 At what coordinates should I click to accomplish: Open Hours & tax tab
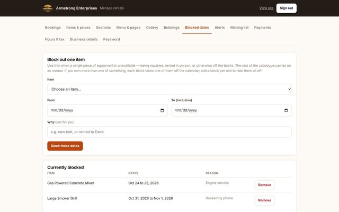click(x=55, y=39)
